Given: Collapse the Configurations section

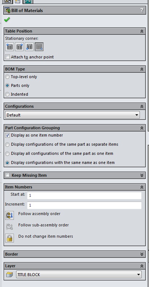Looking at the screenshot, I should point(142,106).
